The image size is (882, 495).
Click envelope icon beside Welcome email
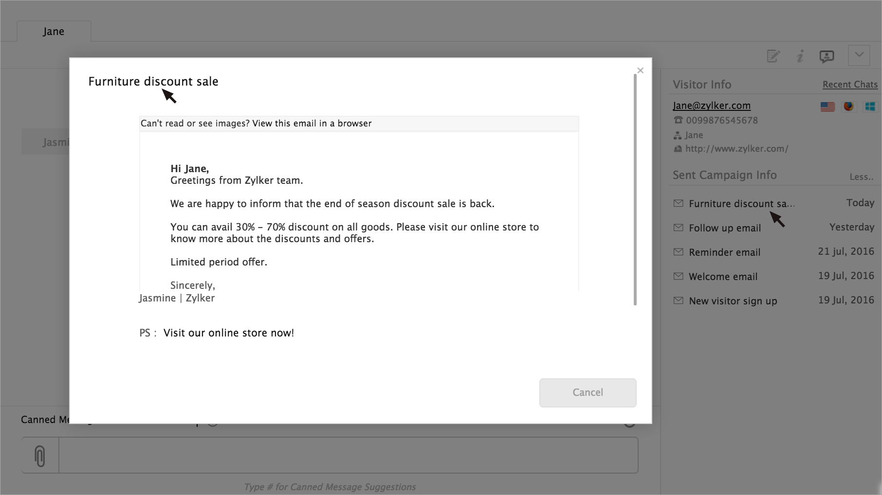(x=678, y=276)
